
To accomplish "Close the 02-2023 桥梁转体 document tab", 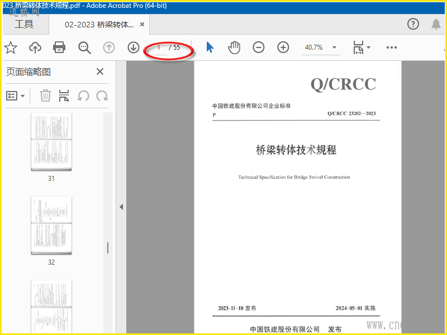I will pyautogui.click(x=142, y=25).
